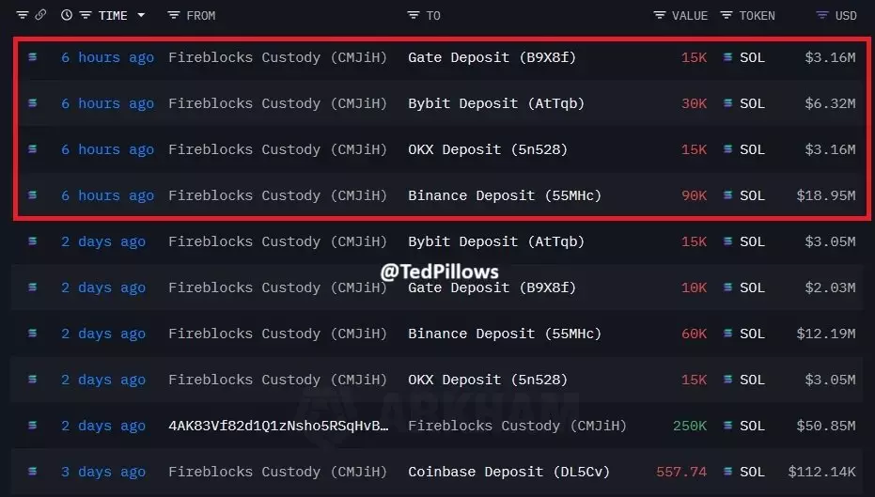Select the Fireblocks Custody recipient in 250K row
Image resolution: width=875 pixels, height=497 pixels.
coord(517,426)
